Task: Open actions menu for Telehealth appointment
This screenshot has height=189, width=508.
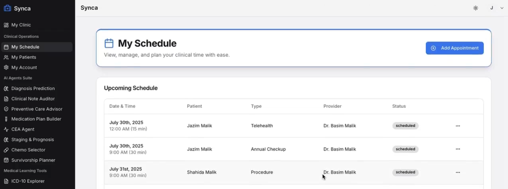Action: (x=458, y=126)
